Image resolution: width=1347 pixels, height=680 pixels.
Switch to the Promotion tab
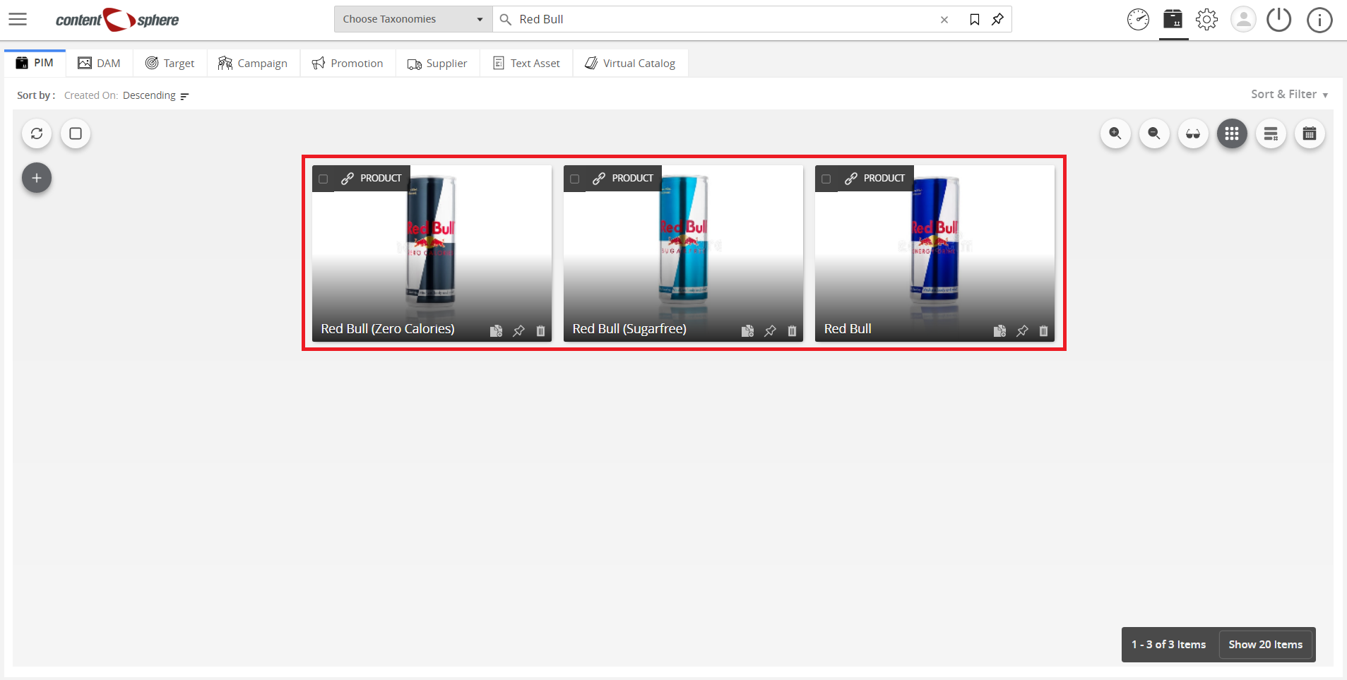click(348, 63)
